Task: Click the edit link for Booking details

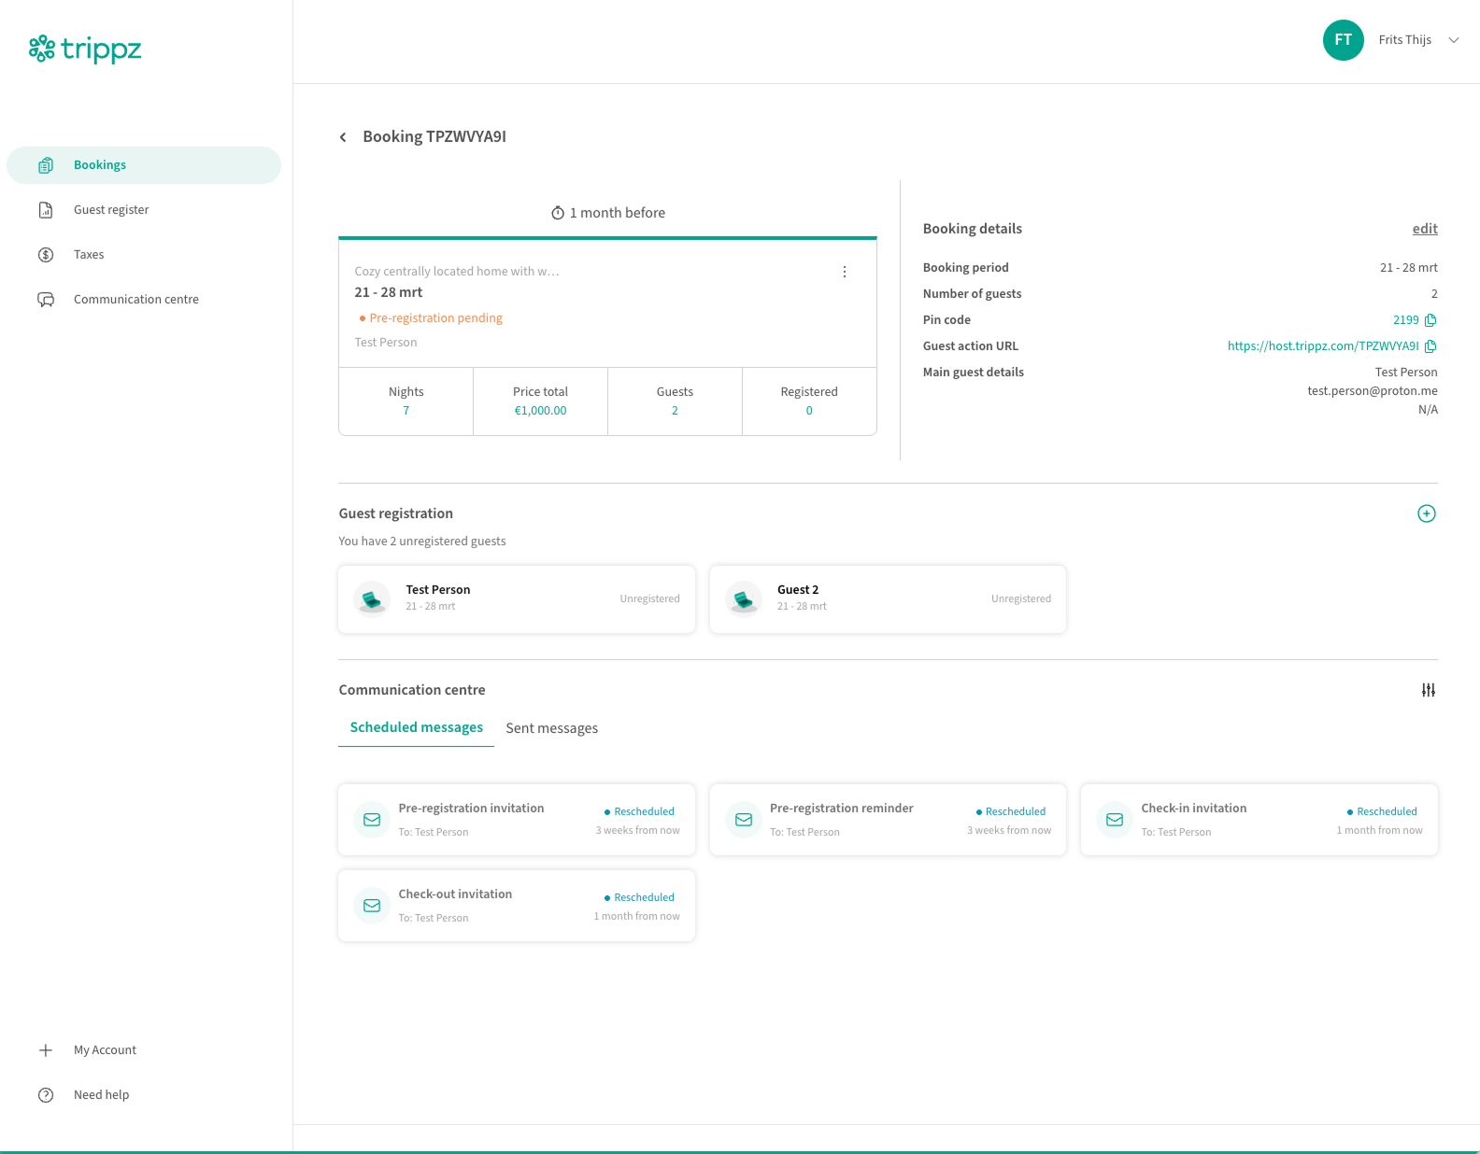Action: [1424, 229]
